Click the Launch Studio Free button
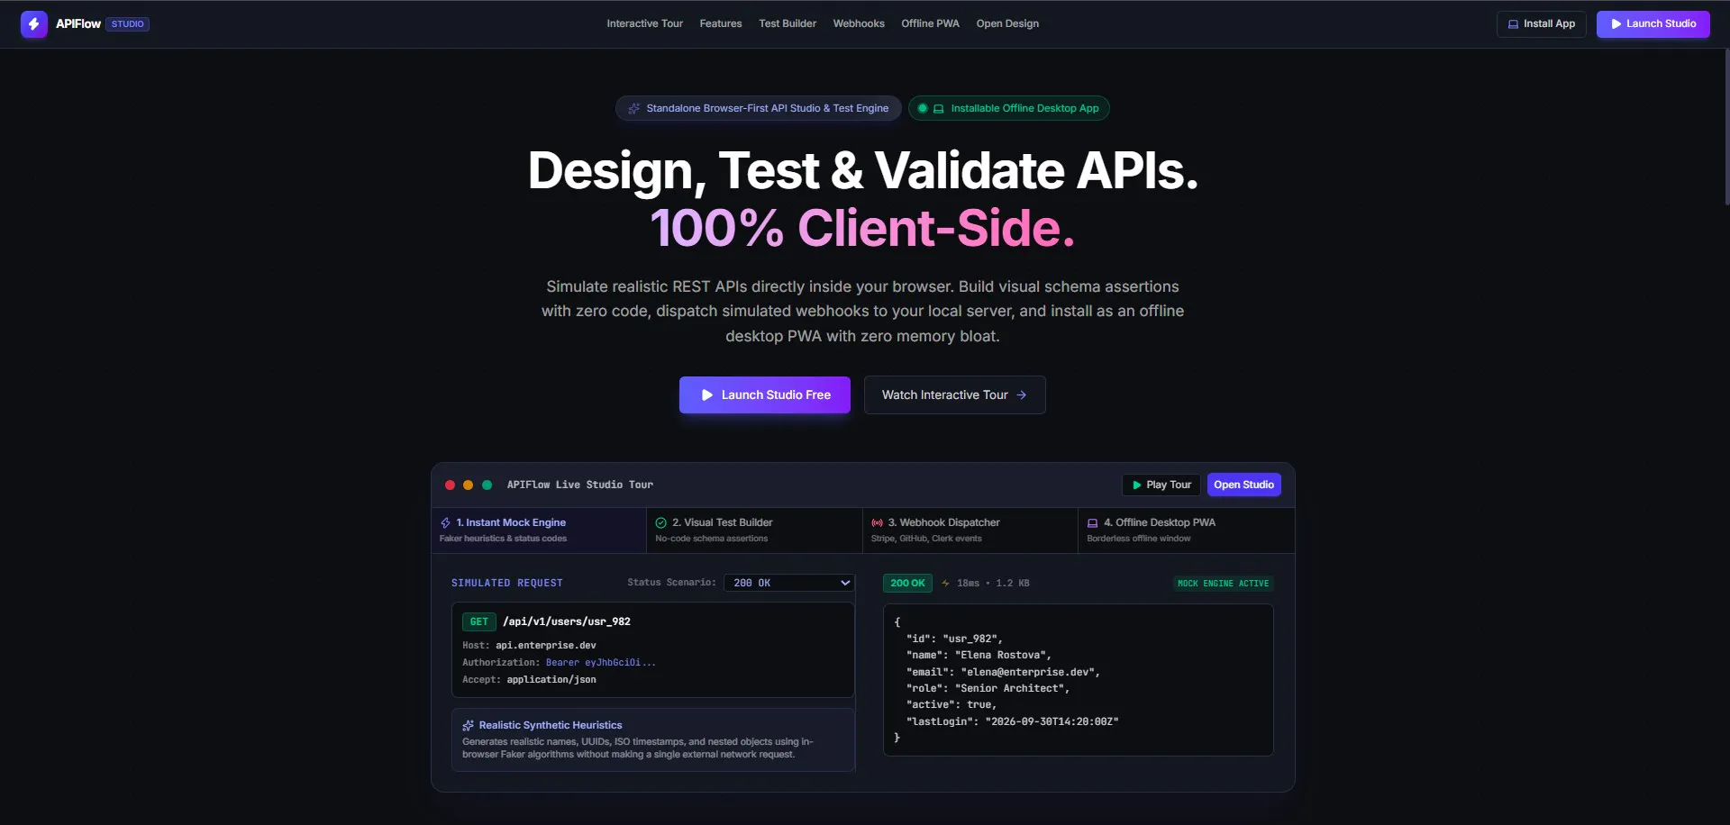 pyautogui.click(x=764, y=394)
